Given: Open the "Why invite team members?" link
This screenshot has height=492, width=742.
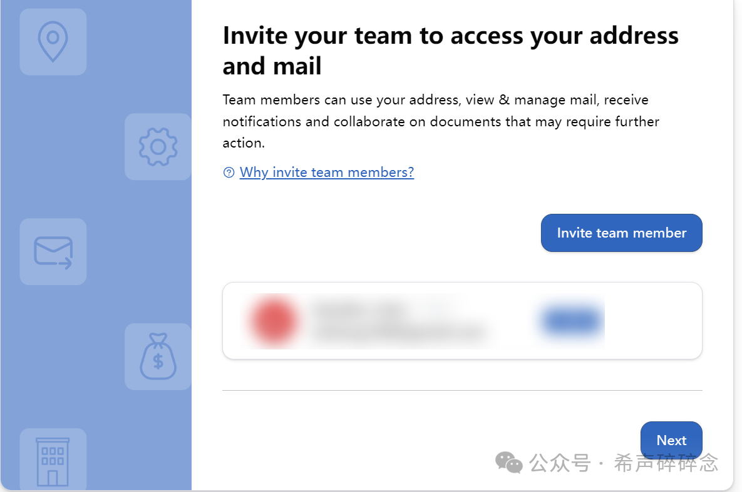Looking at the screenshot, I should [x=326, y=172].
